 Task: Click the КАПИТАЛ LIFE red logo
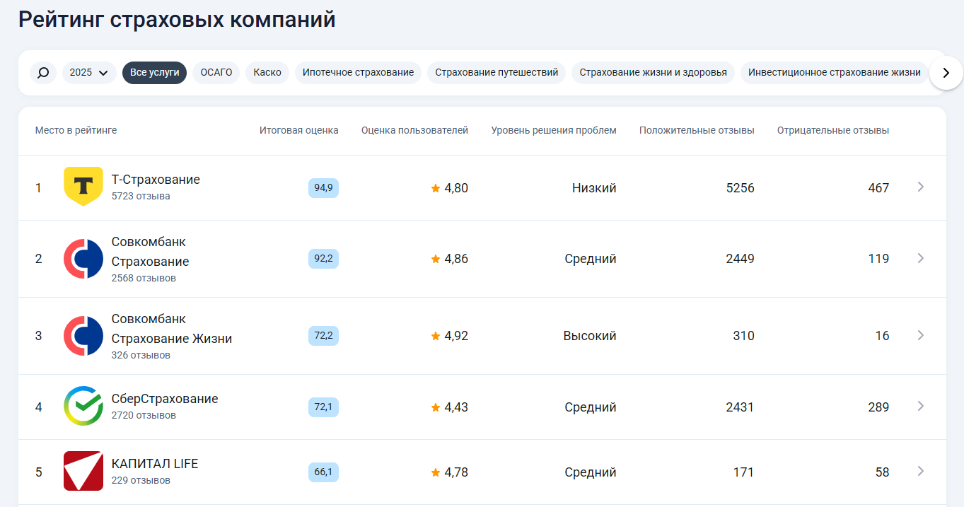83,471
